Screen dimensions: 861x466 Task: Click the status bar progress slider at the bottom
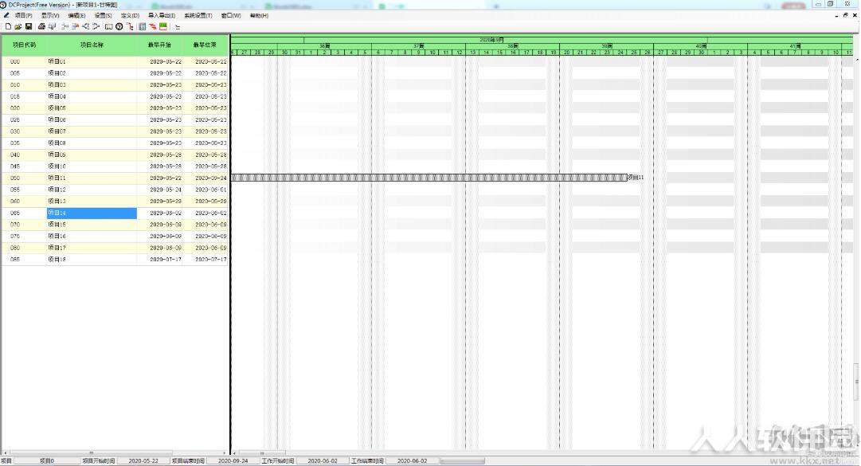point(462,461)
